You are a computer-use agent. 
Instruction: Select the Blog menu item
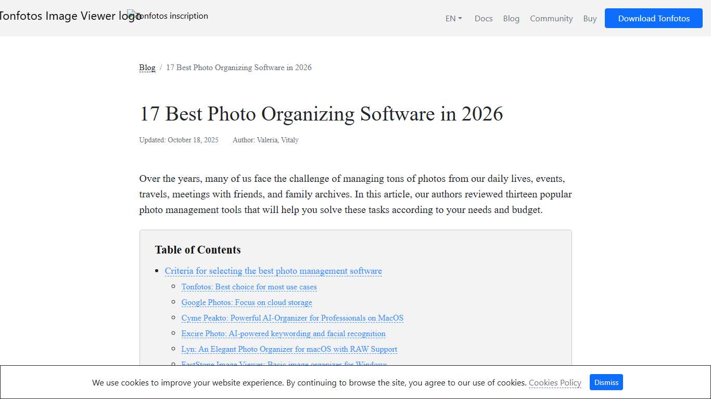coord(511,18)
